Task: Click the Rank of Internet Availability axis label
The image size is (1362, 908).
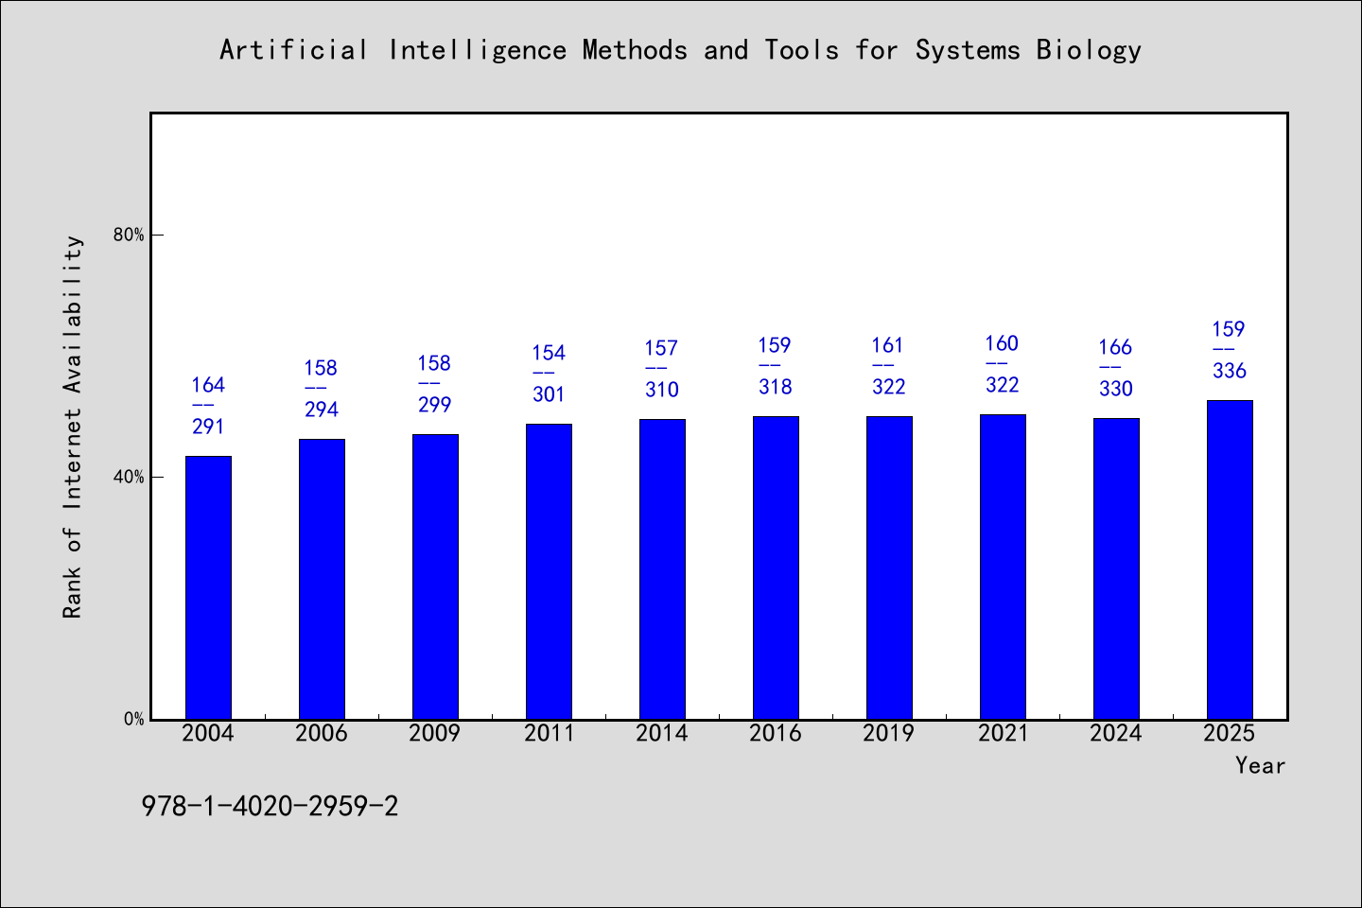Action: 73,427
